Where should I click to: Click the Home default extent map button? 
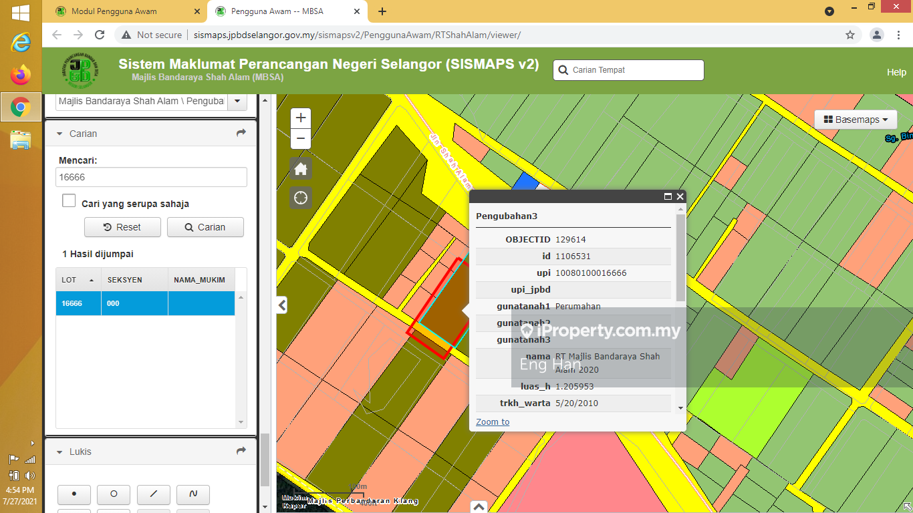pyautogui.click(x=301, y=169)
